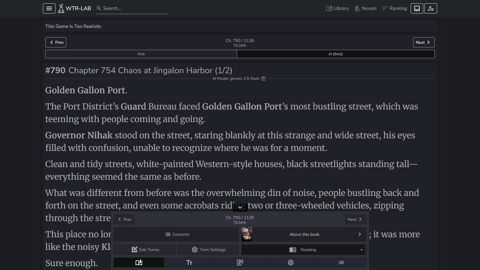Open 'This Game Is Too Realistic' title
Viewport: 480px width, 270px height.
[x=73, y=26]
